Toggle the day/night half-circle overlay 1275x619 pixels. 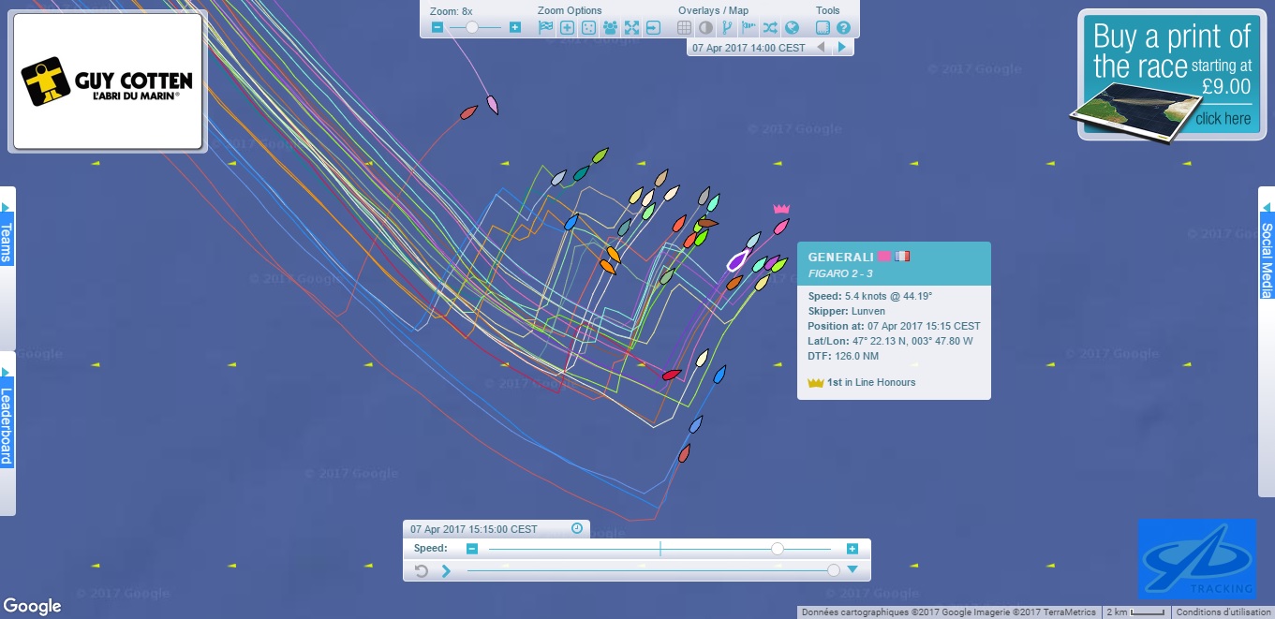pyautogui.click(x=705, y=28)
